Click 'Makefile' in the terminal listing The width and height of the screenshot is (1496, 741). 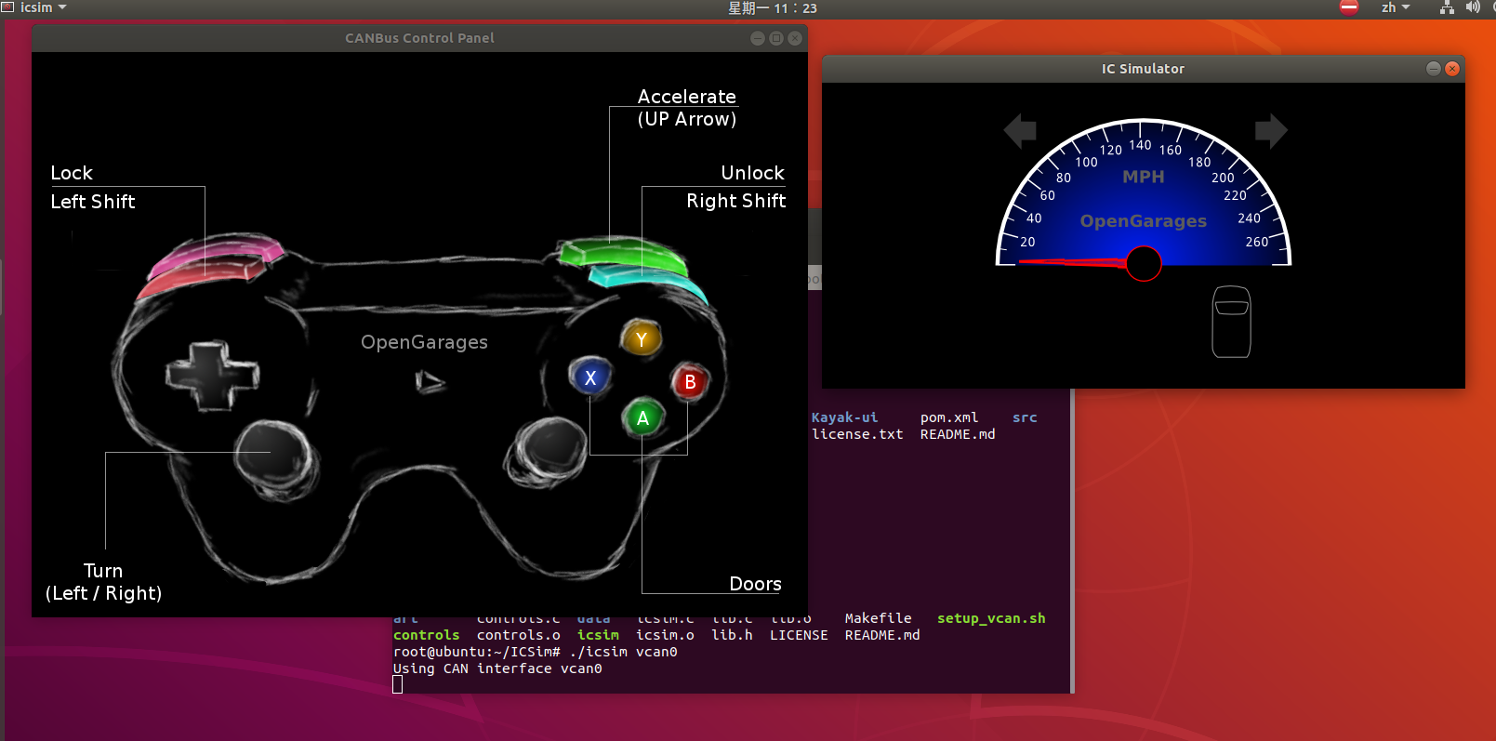coord(878,618)
